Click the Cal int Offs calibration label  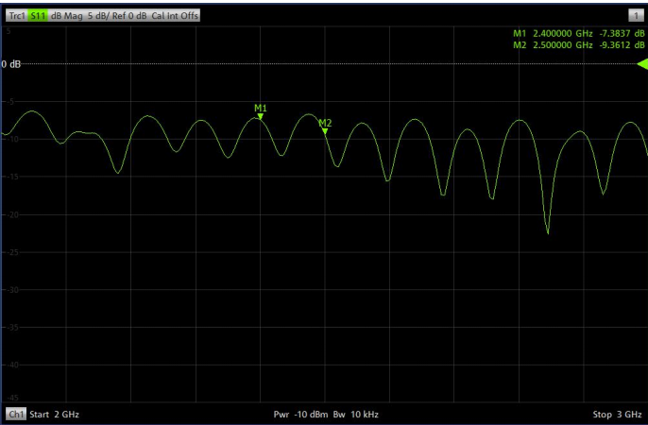coord(175,16)
